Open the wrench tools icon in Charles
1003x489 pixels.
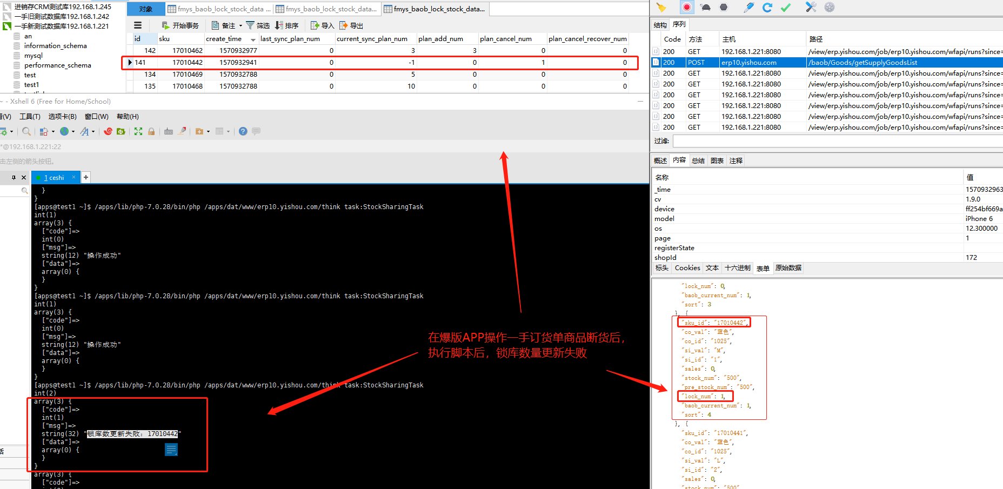click(x=811, y=7)
